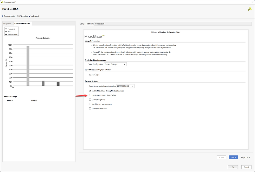Click the 'BRAM: 0' resource usage text
The width and height of the screenshot is (255, 172).
click(10, 101)
